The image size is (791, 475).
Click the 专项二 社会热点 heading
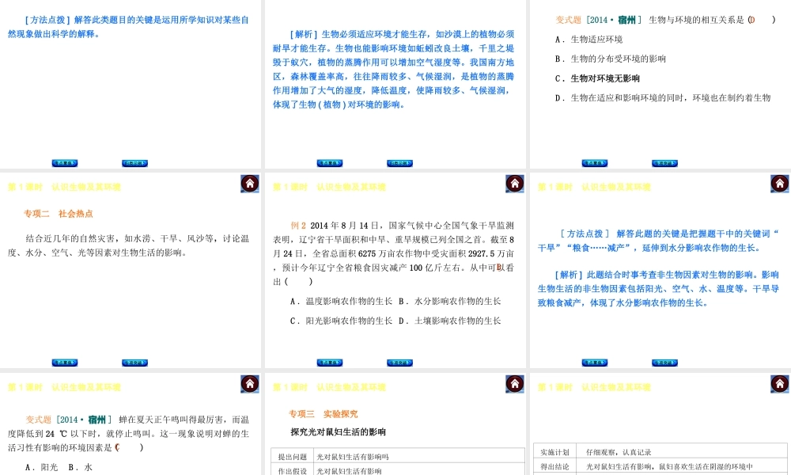point(59,214)
